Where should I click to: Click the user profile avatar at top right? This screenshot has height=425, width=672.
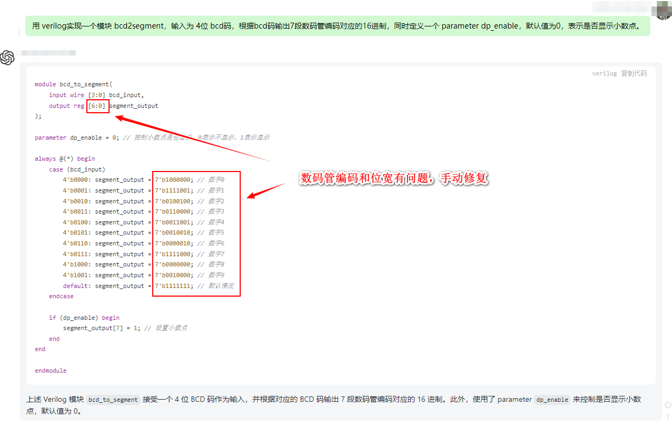[663, 9]
